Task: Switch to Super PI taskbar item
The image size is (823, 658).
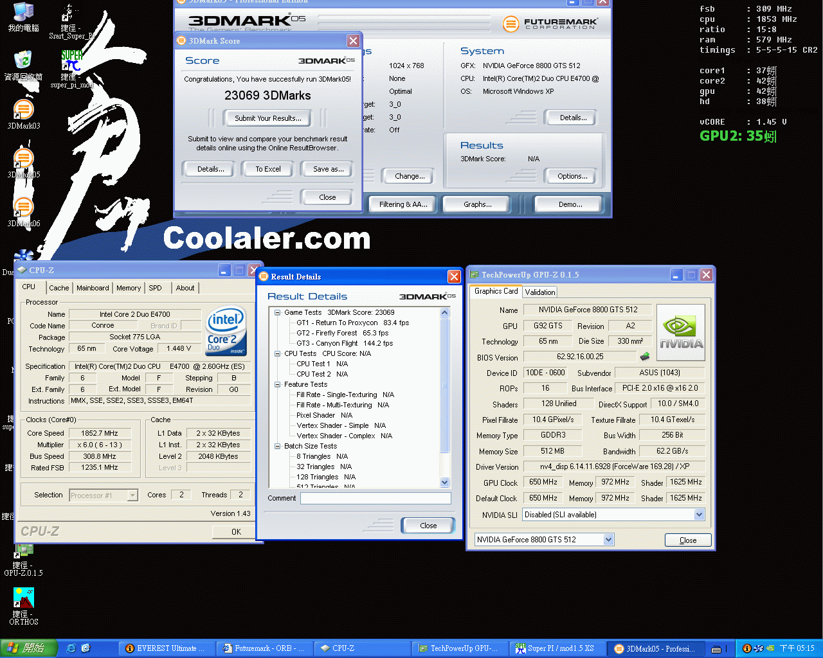Action: click(558, 648)
